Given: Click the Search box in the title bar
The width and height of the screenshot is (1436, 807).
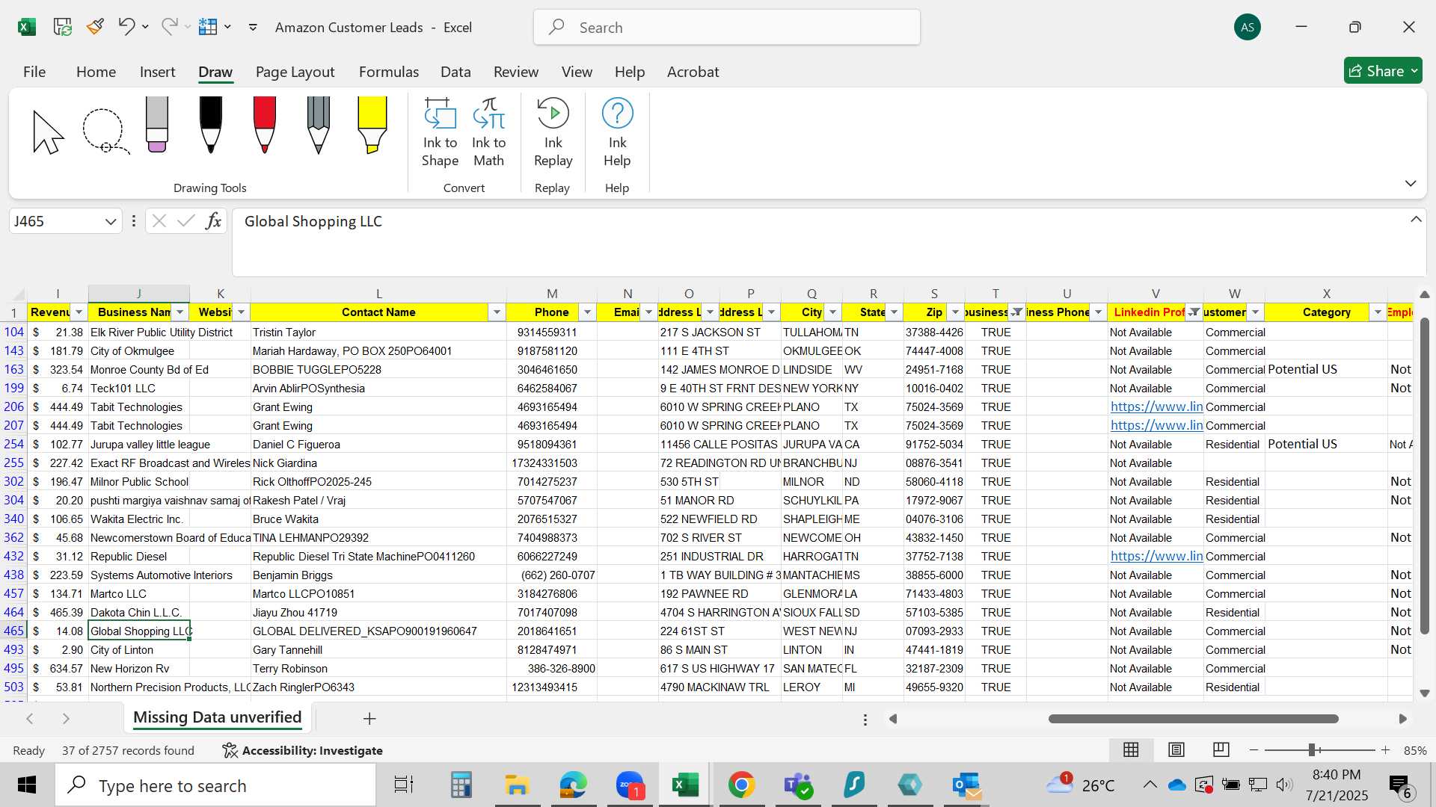Looking at the screenshot, I should 727,27.
